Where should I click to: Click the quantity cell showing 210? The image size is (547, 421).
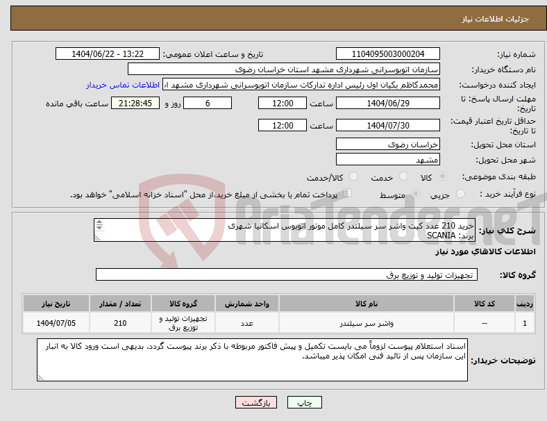[x=120, y=323]
